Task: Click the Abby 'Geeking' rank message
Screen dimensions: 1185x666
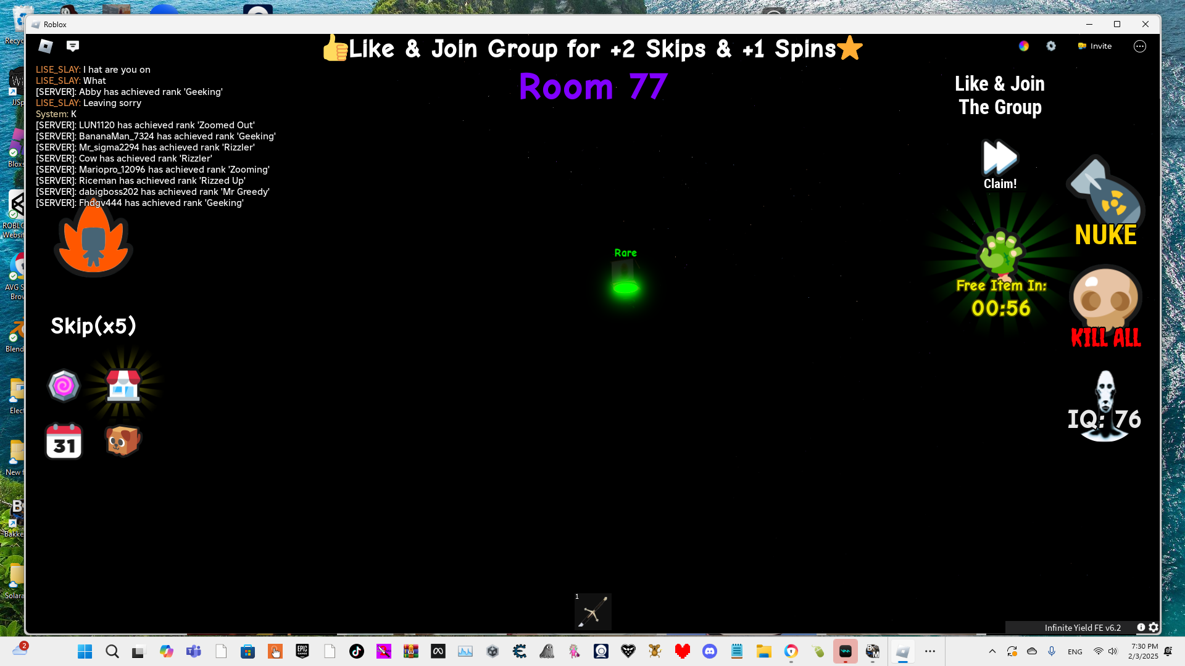Action: (x=129, y=92)
